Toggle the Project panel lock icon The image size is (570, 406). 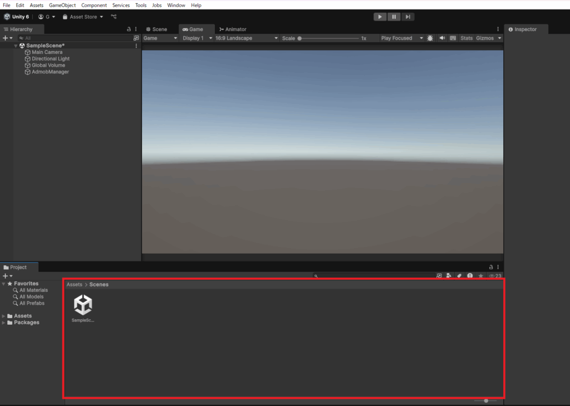click(x=491, y=267)
